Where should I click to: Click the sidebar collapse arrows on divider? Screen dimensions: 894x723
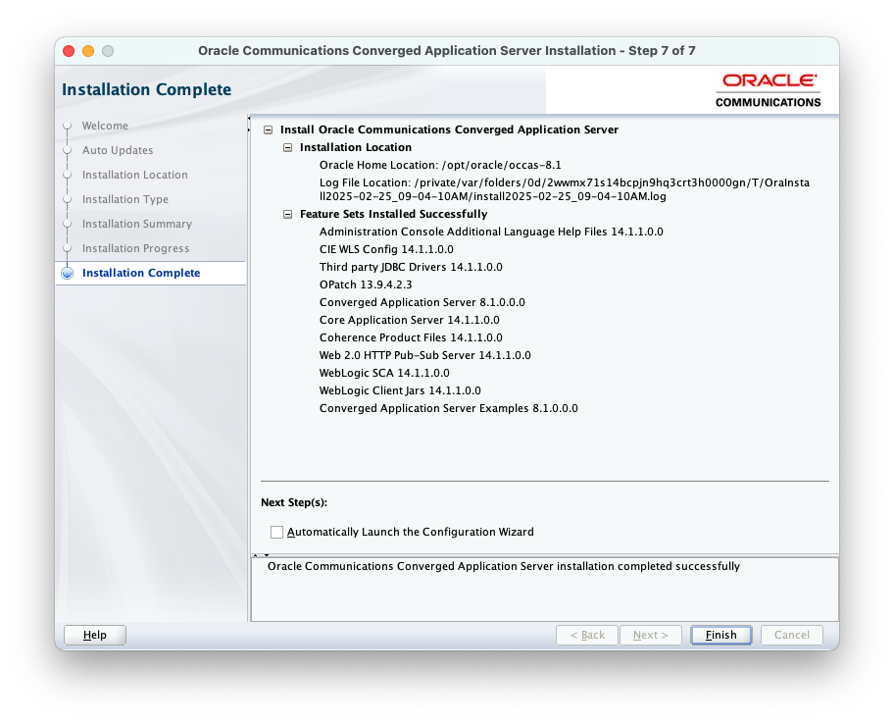[x=249, y=125]
